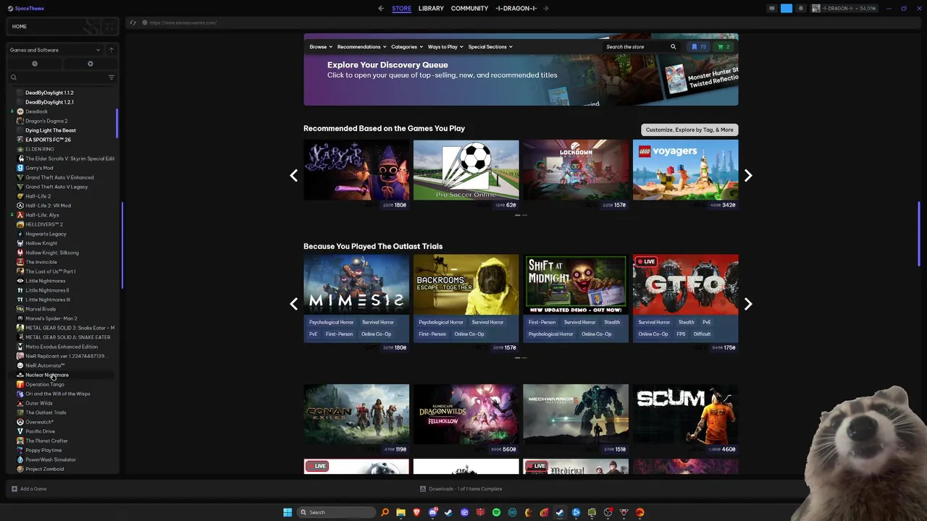Open Spotify from the taskbar
Screen dimensions: 927x521
496,512
